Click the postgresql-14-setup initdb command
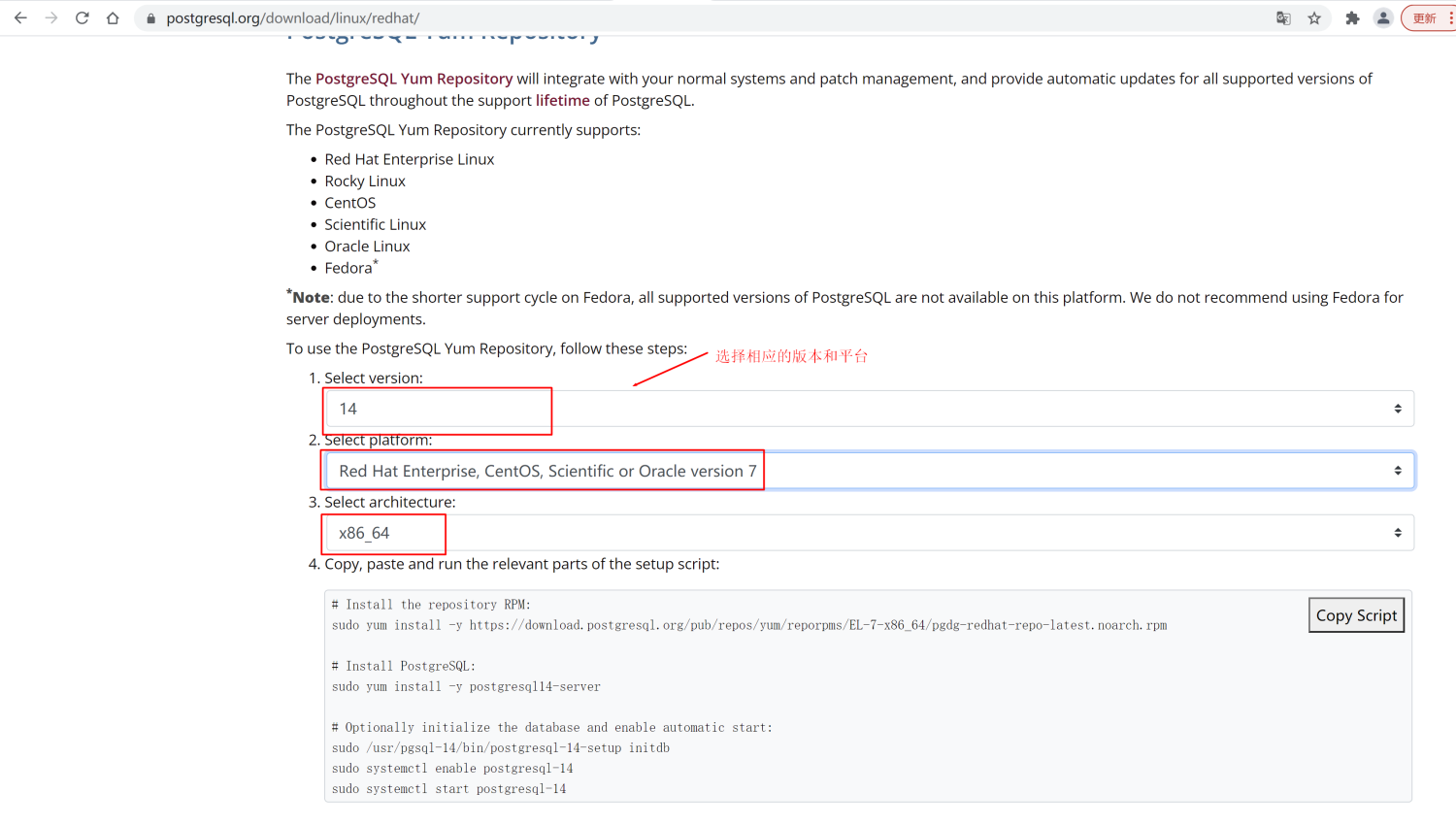Image resolution: width=1456 pixels, height=825 pixels. 501,747
